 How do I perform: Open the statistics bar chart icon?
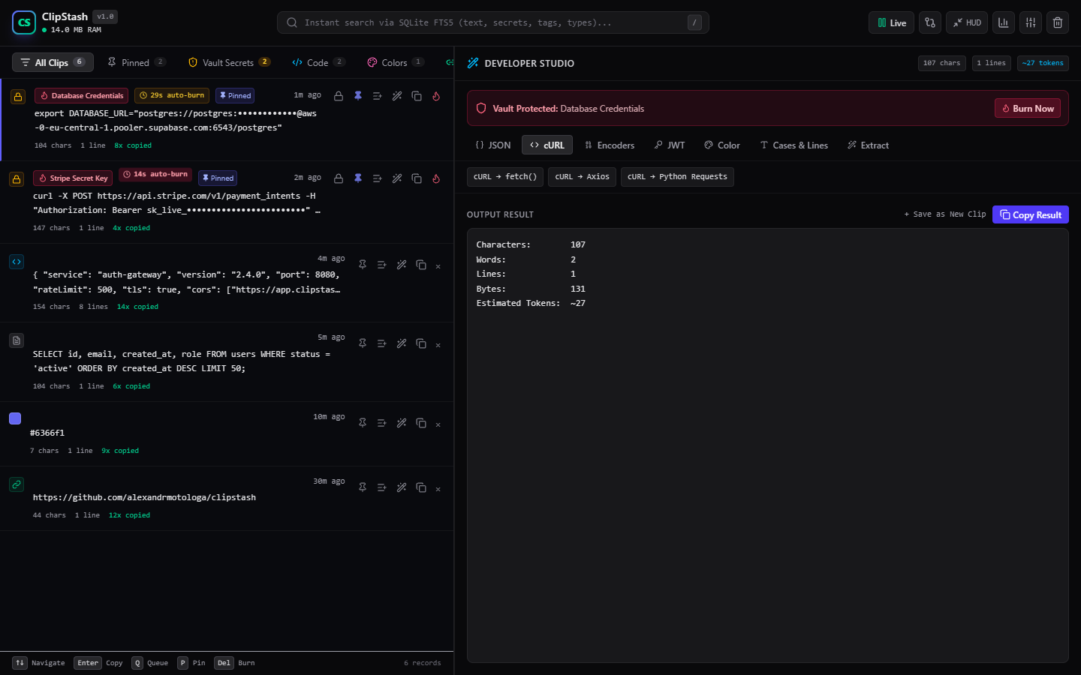pos(1004,22)
